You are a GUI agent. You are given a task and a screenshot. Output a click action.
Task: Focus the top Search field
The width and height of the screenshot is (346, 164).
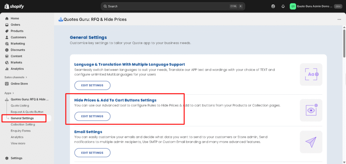[x=166, y=6]
